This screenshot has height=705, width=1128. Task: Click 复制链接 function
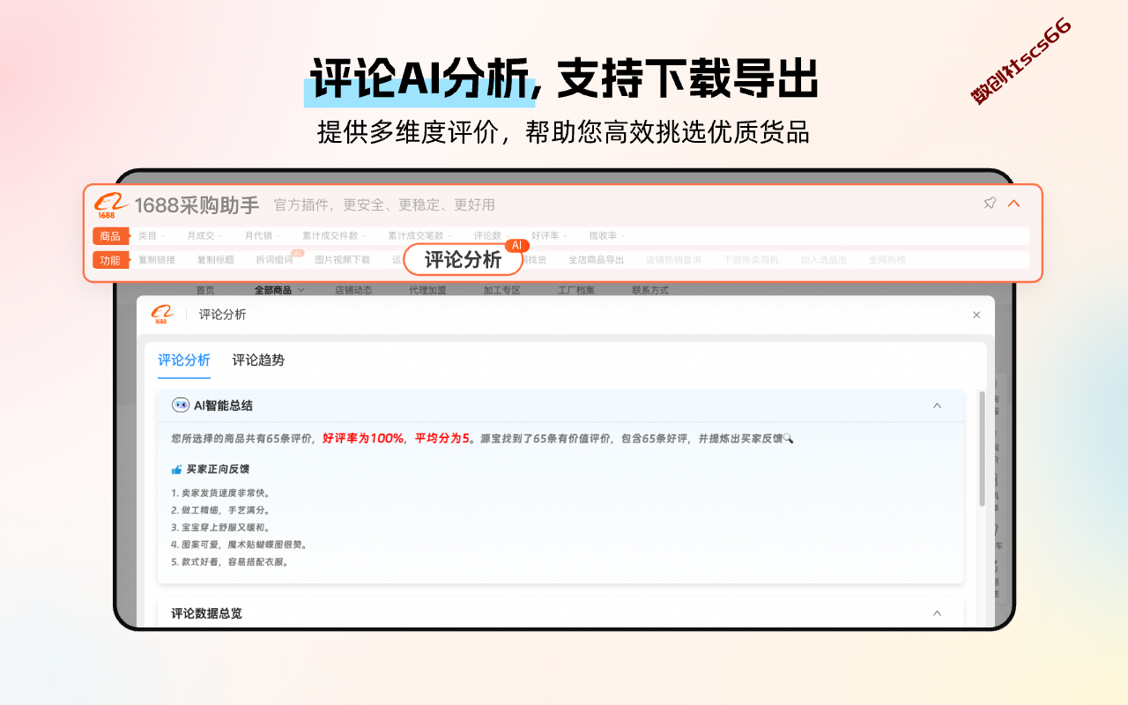(157, 260)
